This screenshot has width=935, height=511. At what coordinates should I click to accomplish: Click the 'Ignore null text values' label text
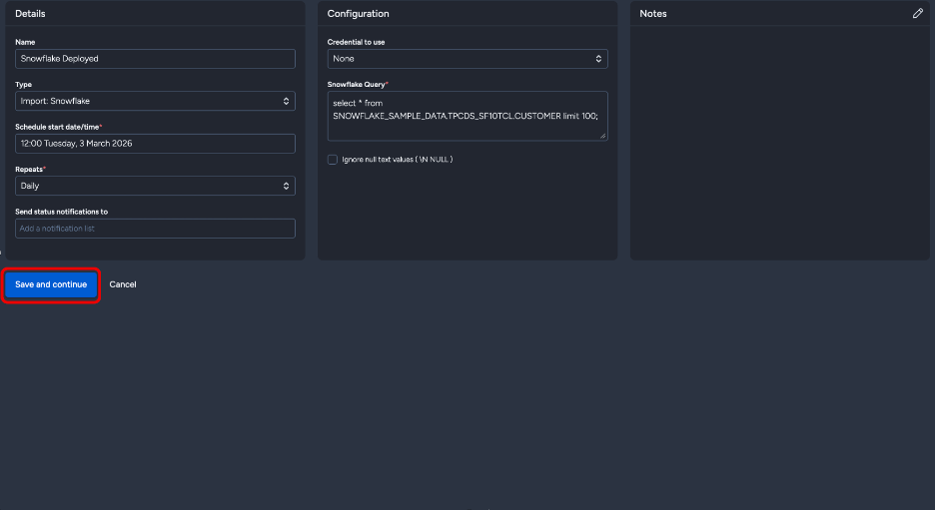point(398,160)
